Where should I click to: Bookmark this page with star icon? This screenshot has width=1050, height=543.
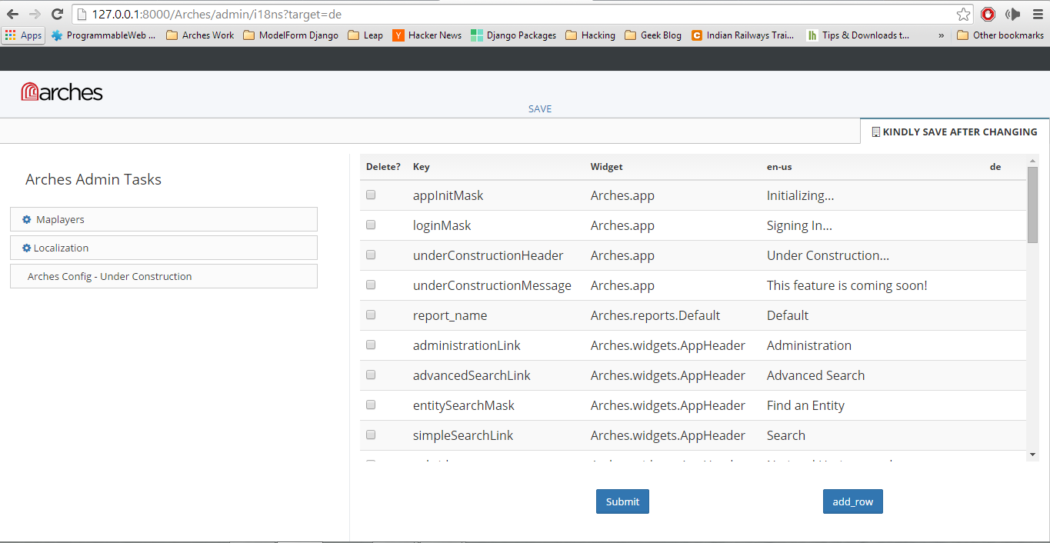(x=963, y=14)
